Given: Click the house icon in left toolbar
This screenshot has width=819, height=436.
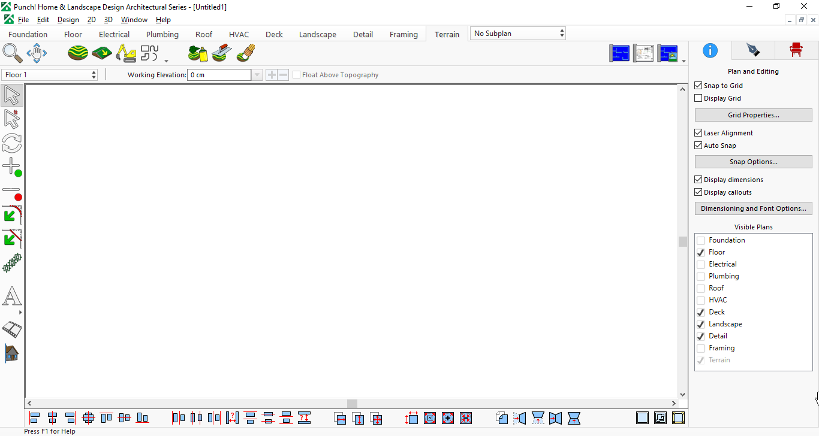Looking at the screenshot, I should coord(12,353).
